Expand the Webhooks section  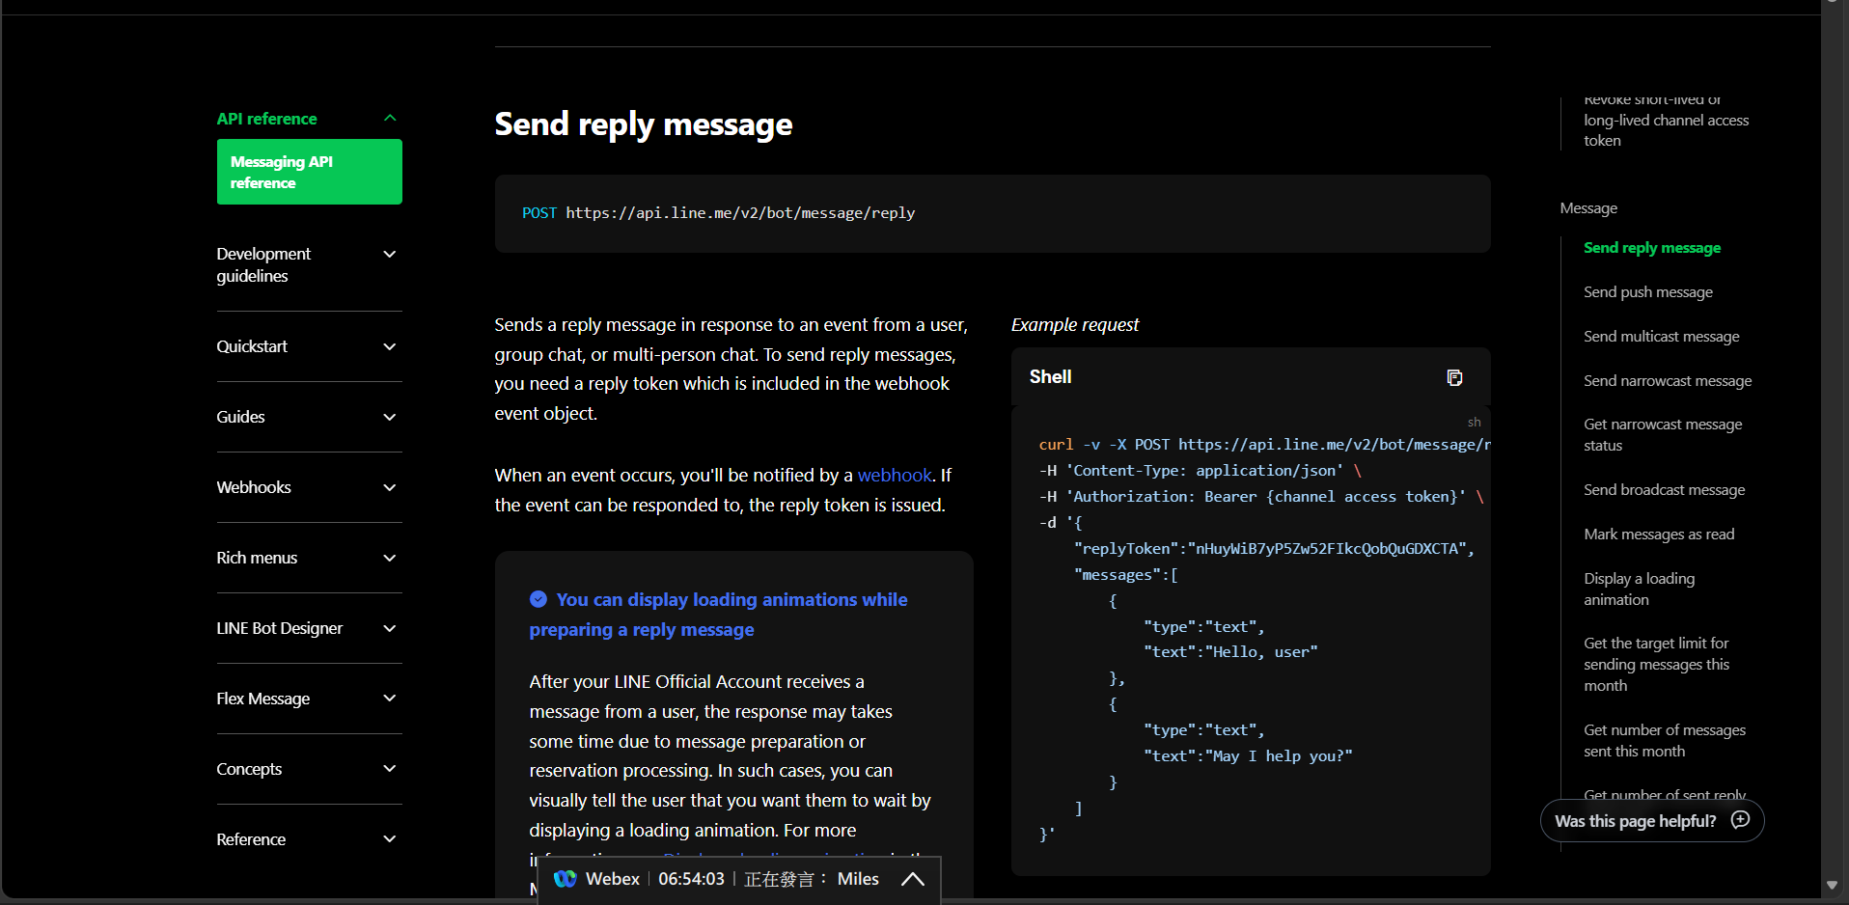tap(390, 488)
